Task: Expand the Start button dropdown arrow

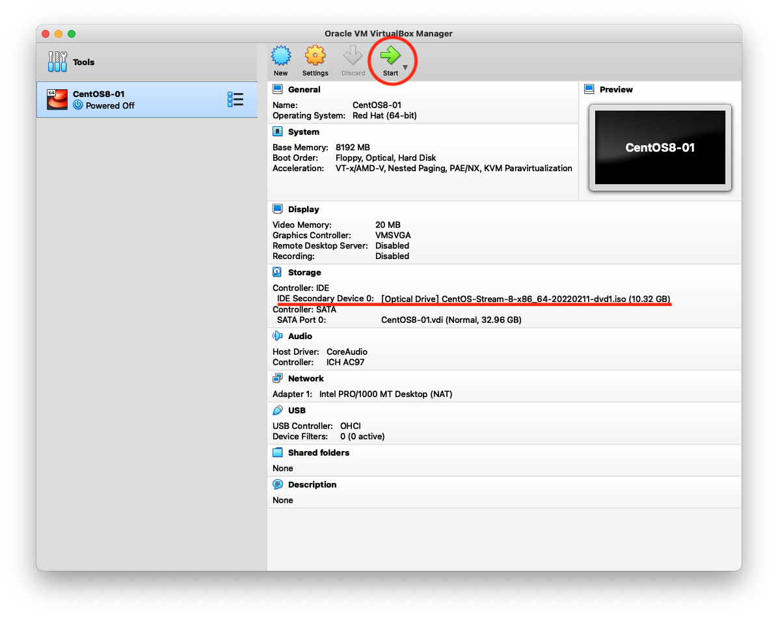Action: pyautogui.click(x=405, y=67)
